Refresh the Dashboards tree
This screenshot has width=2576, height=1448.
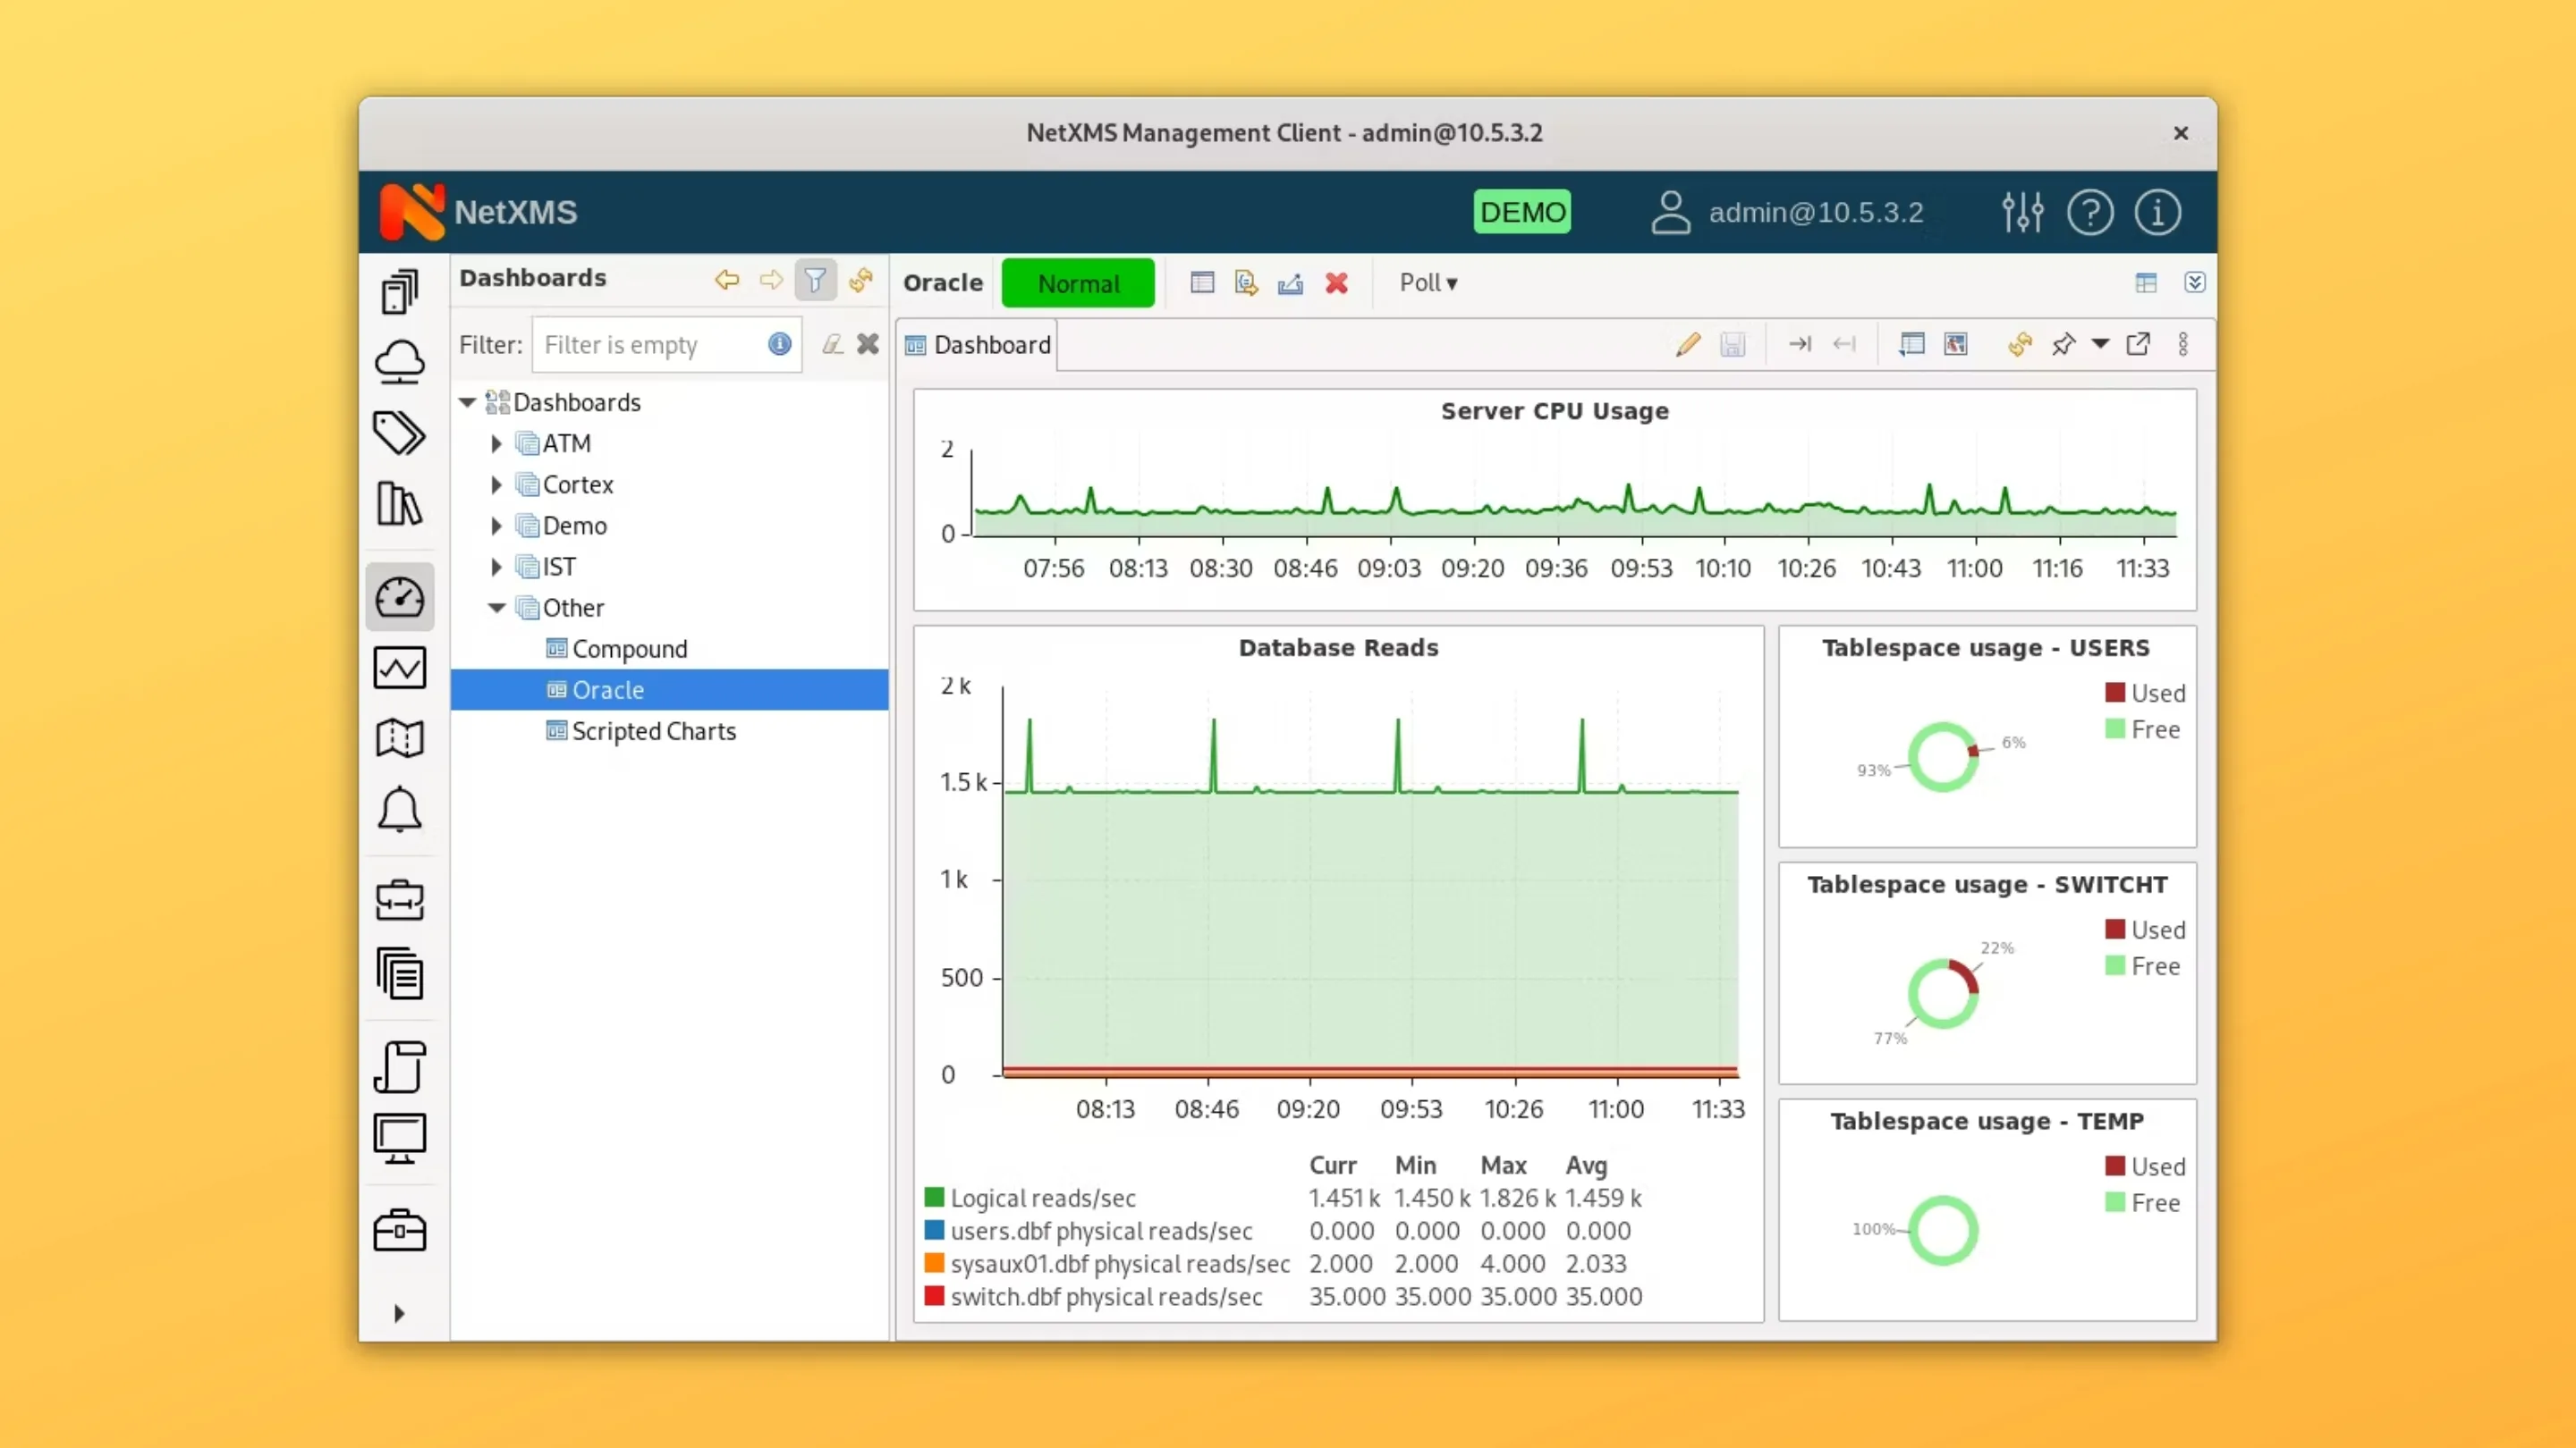861,280
